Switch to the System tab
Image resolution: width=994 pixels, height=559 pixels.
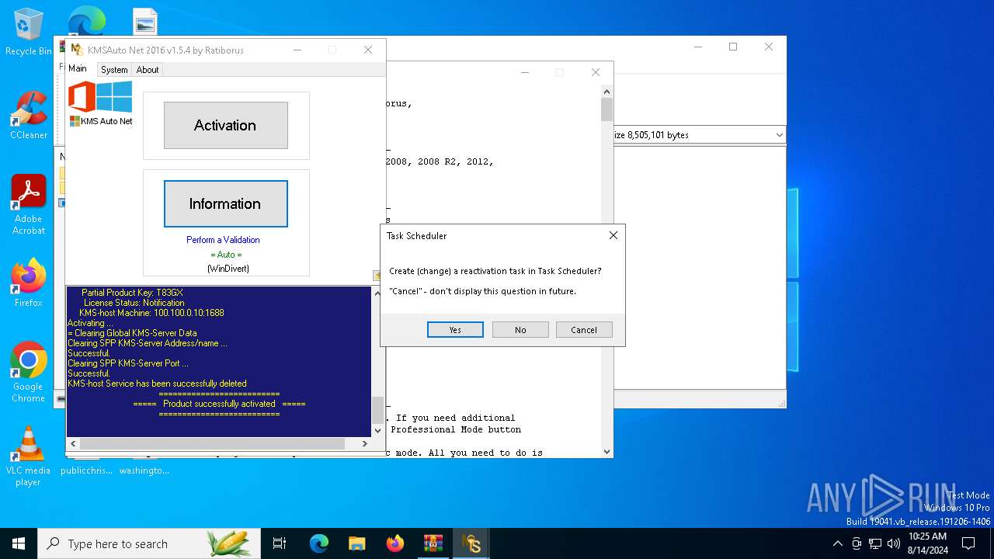click(114, 70)
